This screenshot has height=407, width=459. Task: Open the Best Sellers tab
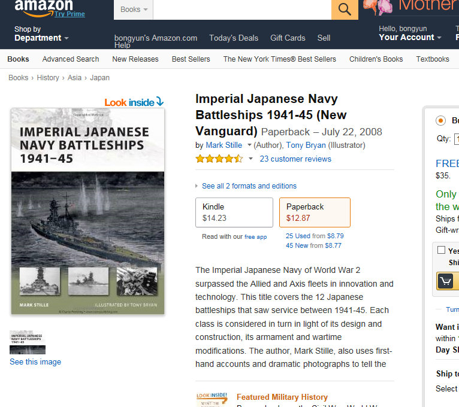[x=191, y=59]
